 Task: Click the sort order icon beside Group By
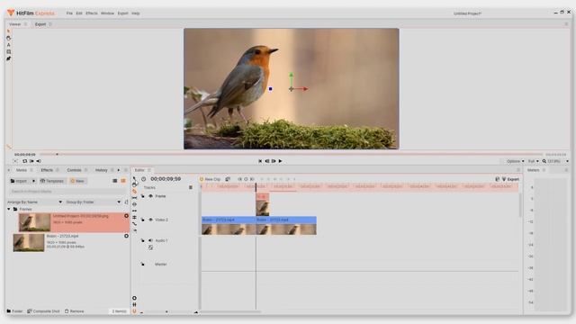(127, 202)
